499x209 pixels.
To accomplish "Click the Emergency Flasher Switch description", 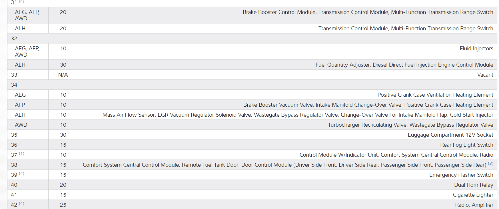I will [x=461, y=175].
